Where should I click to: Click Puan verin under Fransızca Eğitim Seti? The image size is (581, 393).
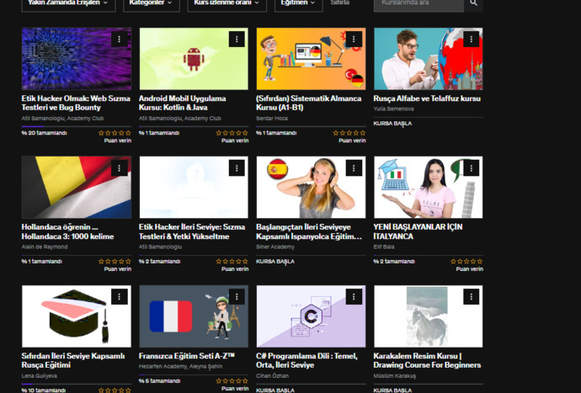coord(235,388)
